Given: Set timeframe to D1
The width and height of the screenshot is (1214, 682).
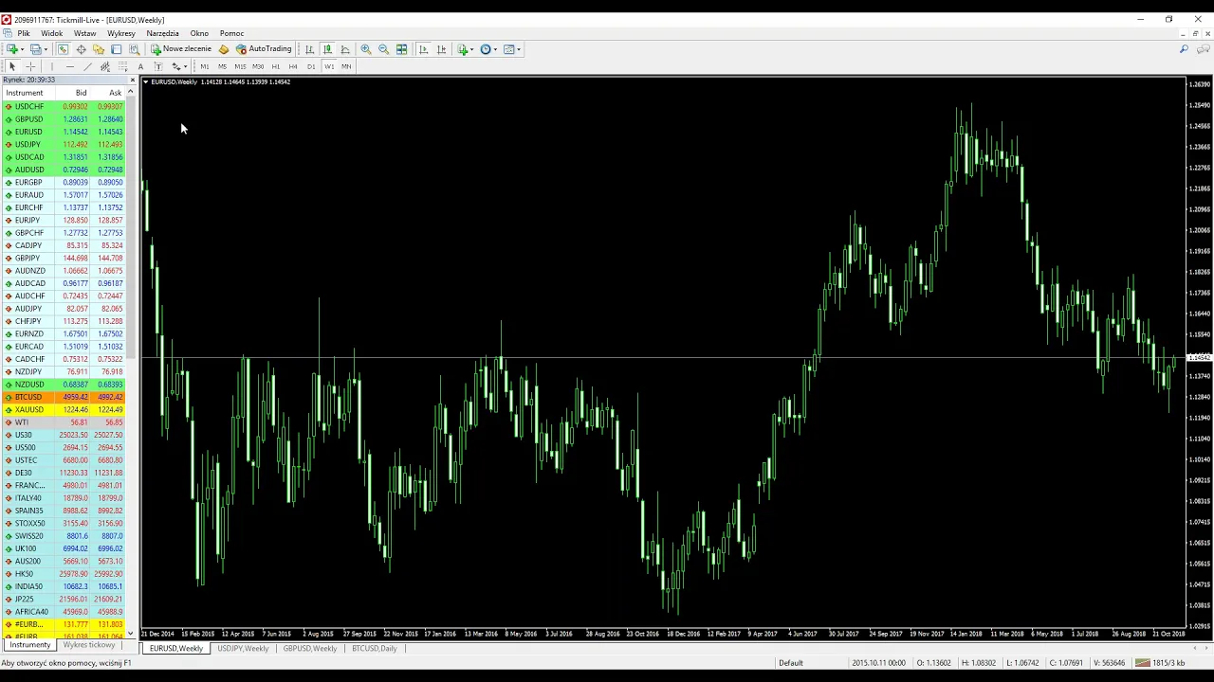Looking at the screenshot, I should pos(311,66).
